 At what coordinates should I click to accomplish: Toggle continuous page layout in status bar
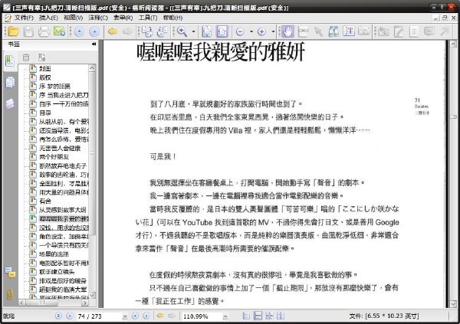click(x=258, y=316)
